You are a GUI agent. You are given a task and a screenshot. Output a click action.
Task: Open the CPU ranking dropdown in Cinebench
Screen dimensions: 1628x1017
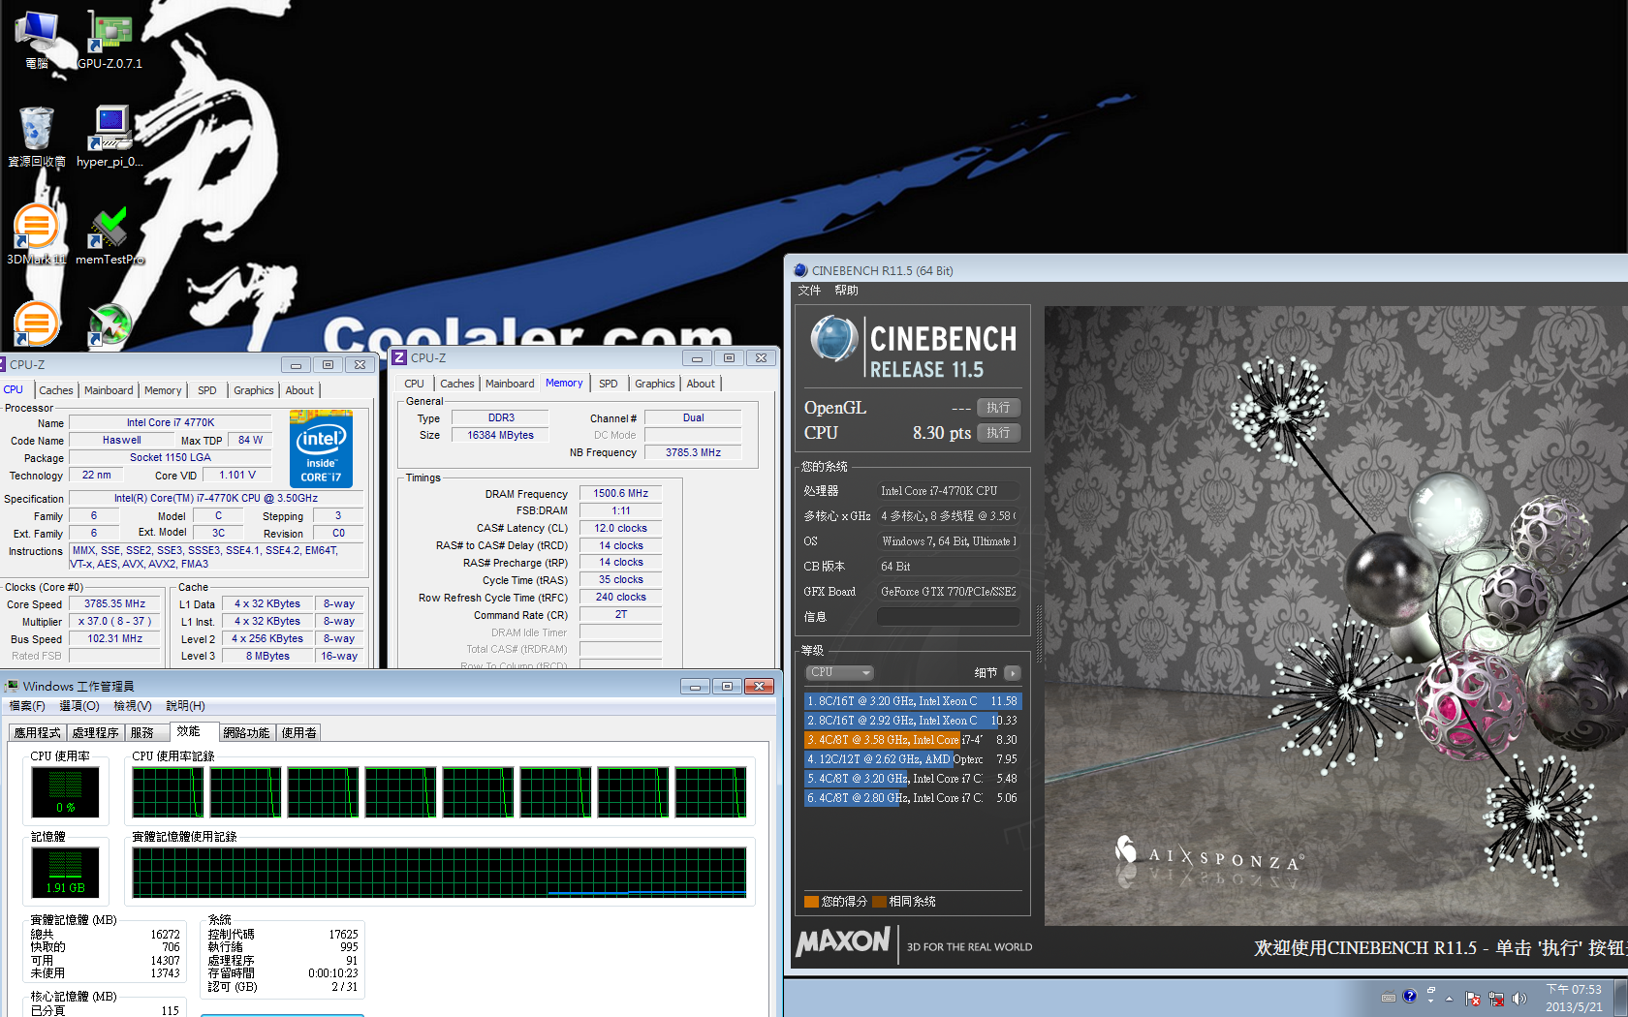tap(839, 672)
